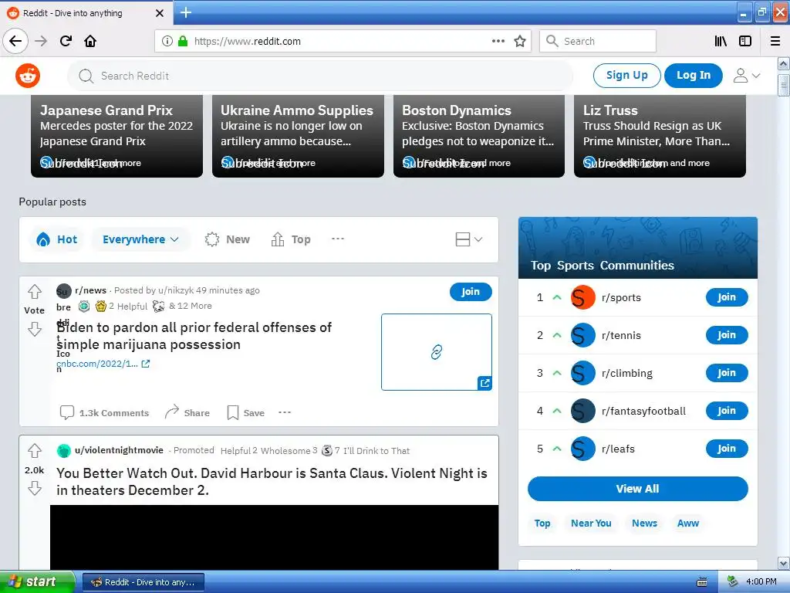The width and height of the screenshot is (790, 593).
Task: Click the page scrollbar down arrow
Action: [x=784, y=563]
